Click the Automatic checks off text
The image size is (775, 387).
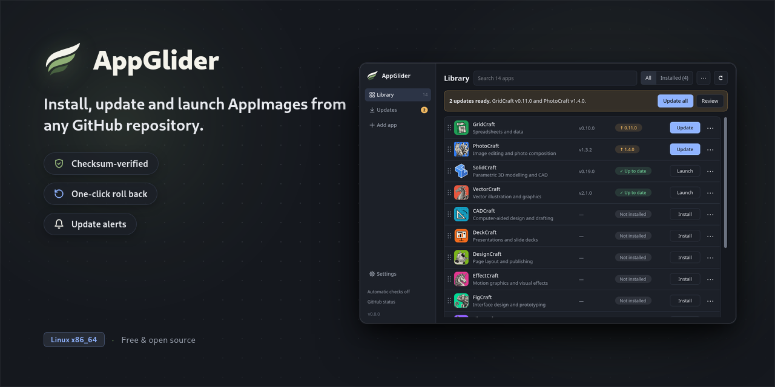tap(389, 291)
